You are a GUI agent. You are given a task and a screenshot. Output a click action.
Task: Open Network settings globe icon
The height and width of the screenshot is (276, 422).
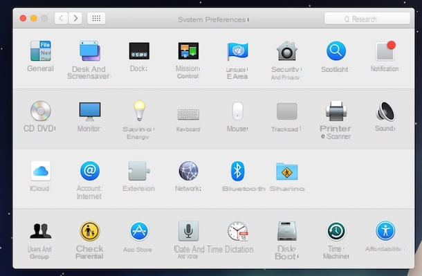point(188,171)
